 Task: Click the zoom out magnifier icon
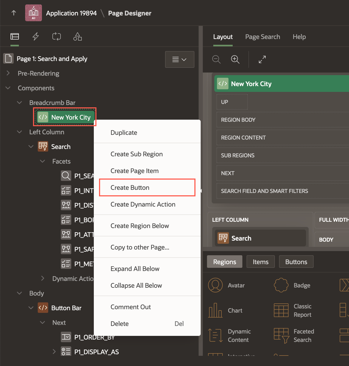point(216,59)
